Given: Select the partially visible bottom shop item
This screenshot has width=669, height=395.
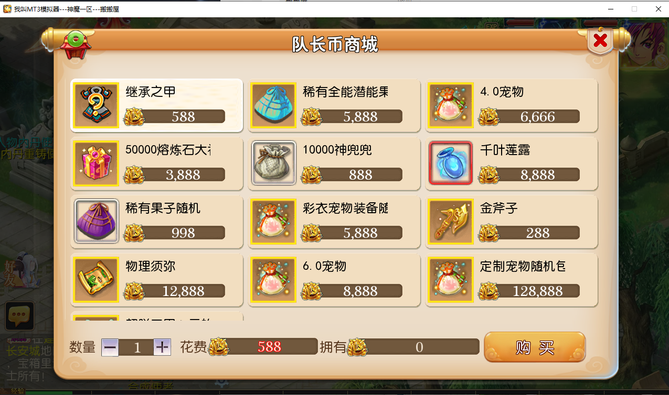Looking at the screenshot, I should [157, 316].
